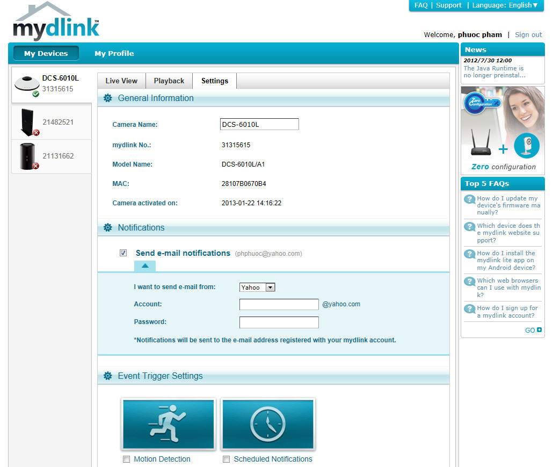
Task: Click the Camera Name input field
Action: pyautogui.click(x=259, y=125)
